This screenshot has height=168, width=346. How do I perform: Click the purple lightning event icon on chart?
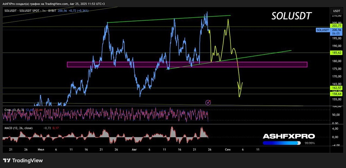208,102
